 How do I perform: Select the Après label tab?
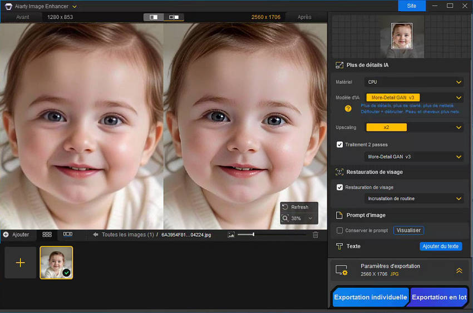[x=304, y=17]
